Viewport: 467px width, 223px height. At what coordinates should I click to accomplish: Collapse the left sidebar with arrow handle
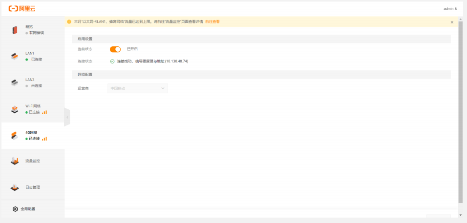tap(67, 117)
